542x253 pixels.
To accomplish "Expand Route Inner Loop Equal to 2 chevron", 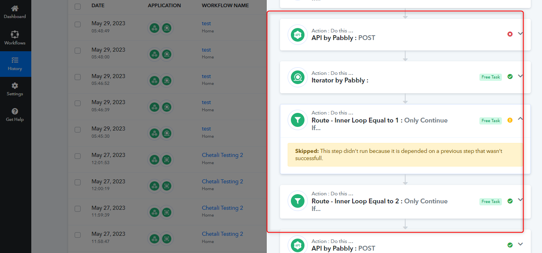I will click(x=520, y=199).
